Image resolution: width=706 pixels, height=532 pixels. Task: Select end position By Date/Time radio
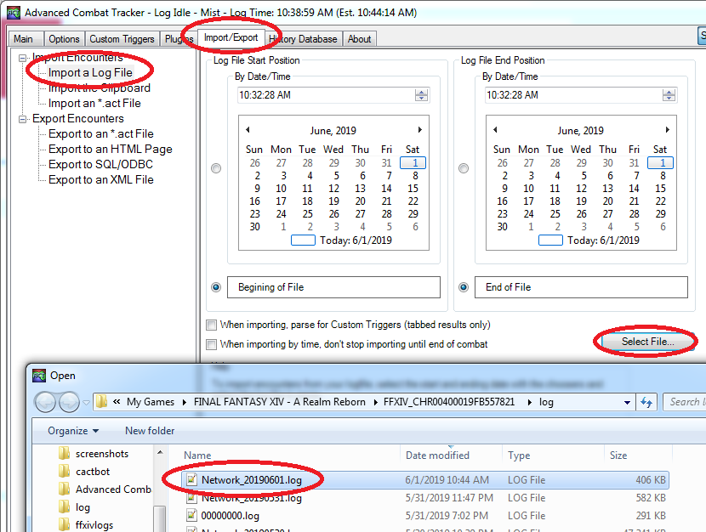(x=464, y=168)
